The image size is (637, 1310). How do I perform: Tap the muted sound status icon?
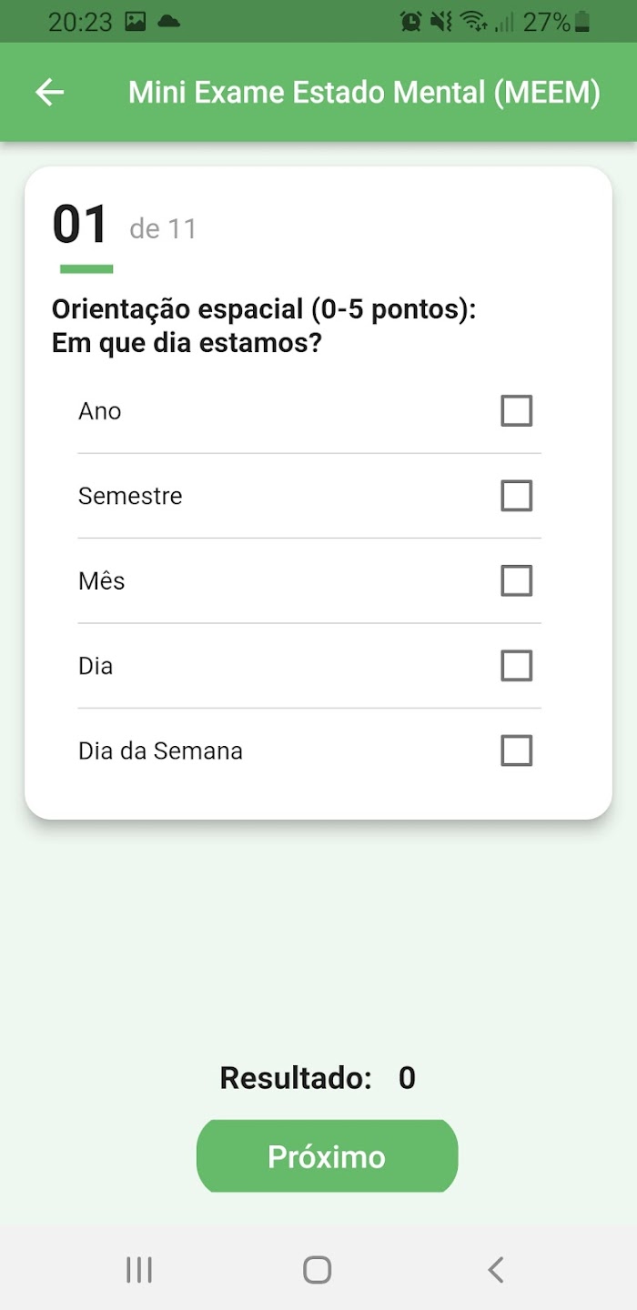(441, 21)
